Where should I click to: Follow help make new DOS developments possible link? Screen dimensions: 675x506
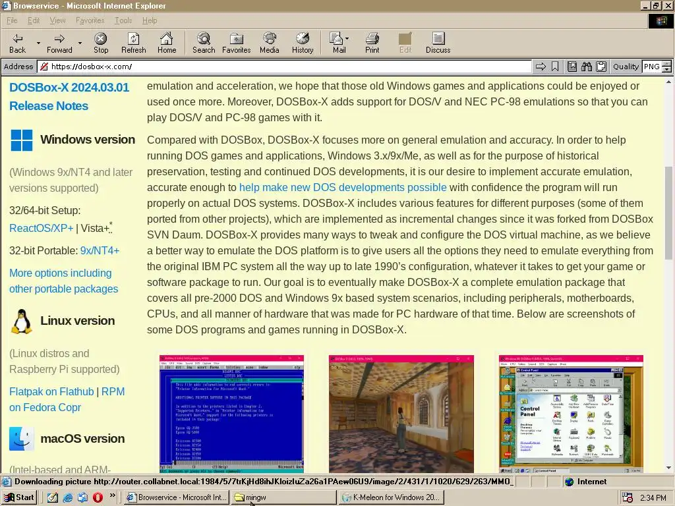[x=343, y=187]
